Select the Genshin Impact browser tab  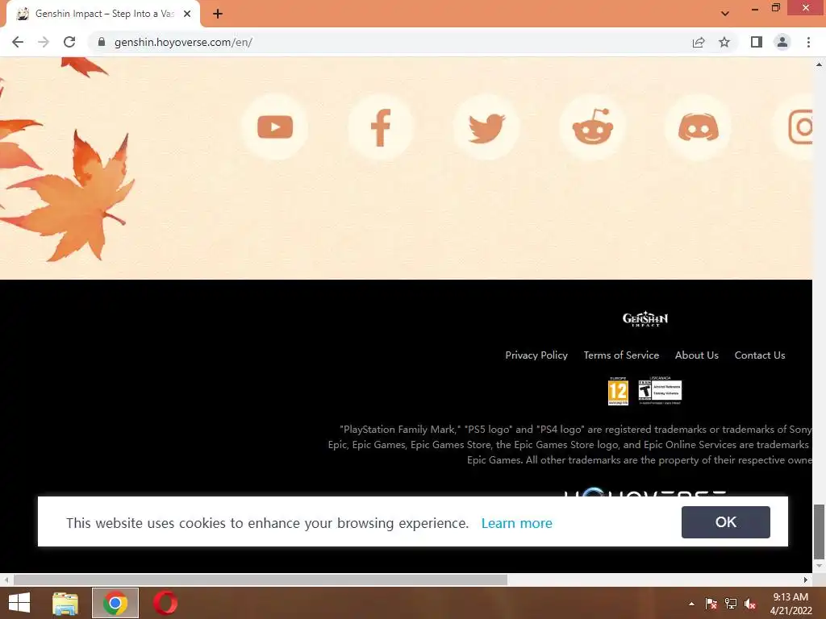click(103, 14)
